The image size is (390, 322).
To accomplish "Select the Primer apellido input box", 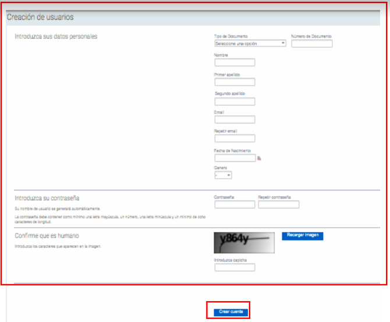I will [x=235, y=82].
